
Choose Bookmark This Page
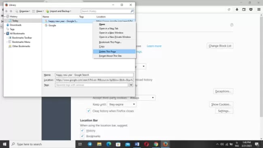click(x=114, y=42)
